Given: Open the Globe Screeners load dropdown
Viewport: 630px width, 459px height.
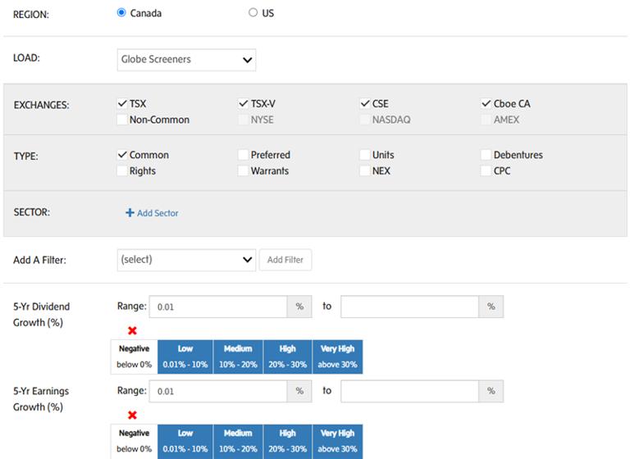Looking at the screenshot, I should (186, 60).
